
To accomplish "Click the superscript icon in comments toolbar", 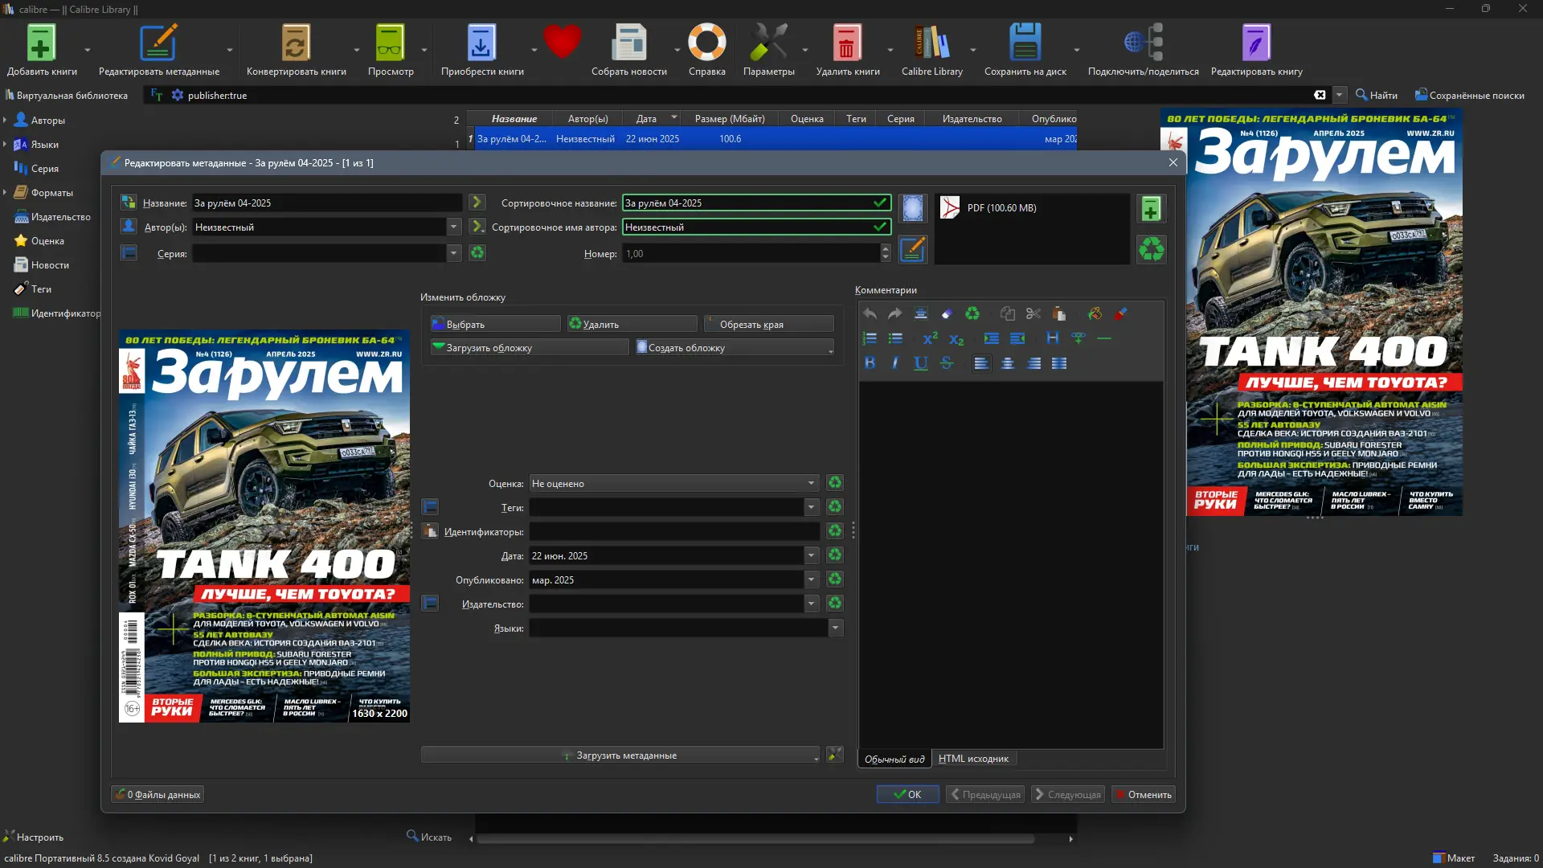I will 930,338.
